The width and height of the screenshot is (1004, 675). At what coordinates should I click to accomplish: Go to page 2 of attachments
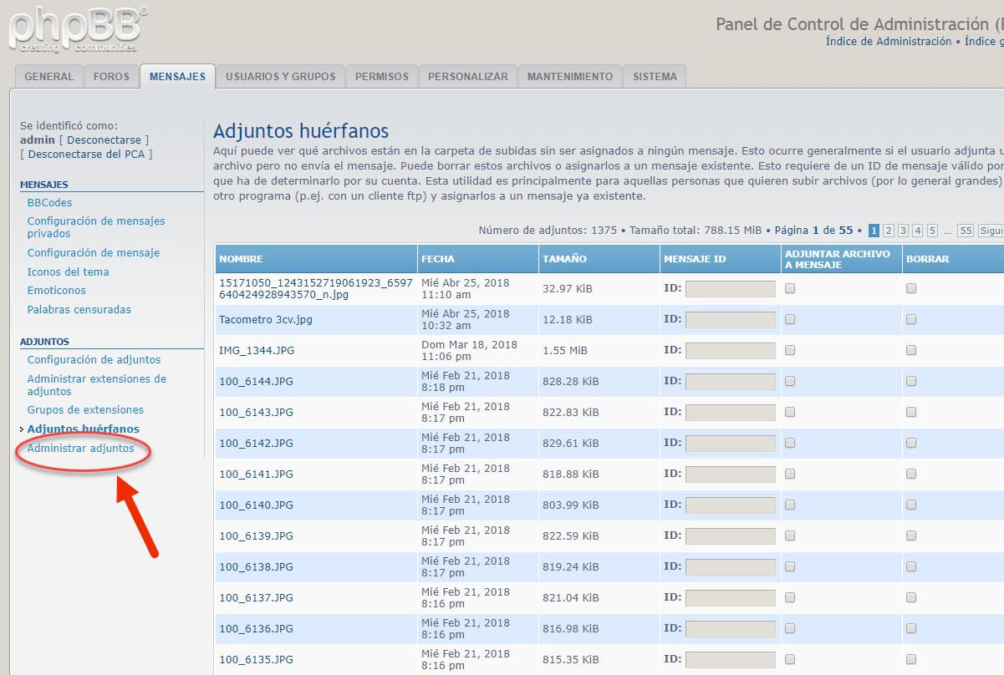click(x=889, y=231)
